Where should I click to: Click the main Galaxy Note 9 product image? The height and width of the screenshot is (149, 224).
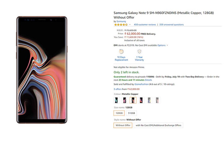(41, 70)
